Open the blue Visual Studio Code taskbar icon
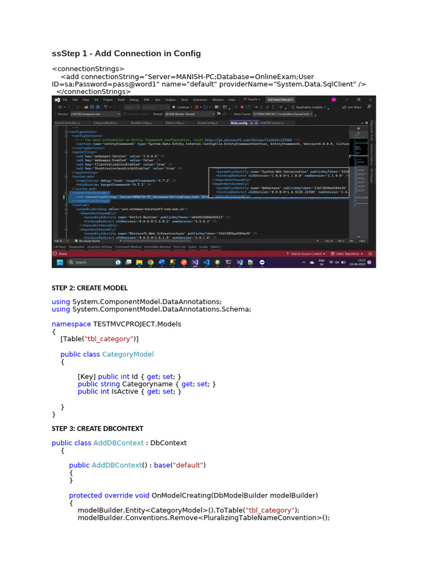The image size is (428, 571). tap(206, 262)
